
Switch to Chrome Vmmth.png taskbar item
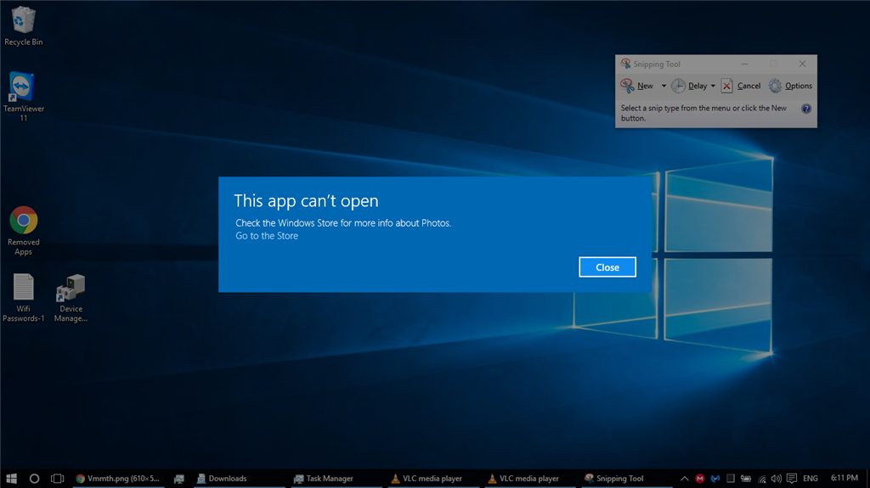click(118, 478)
